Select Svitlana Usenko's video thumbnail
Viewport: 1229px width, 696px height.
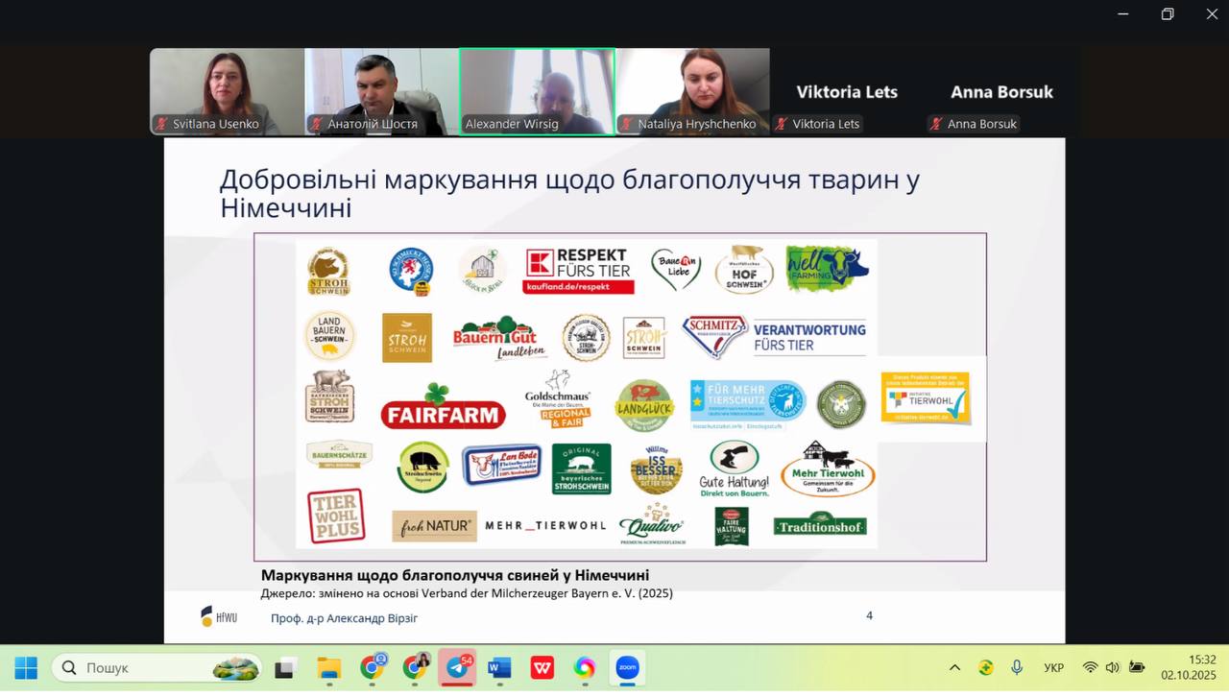[228, 91]
